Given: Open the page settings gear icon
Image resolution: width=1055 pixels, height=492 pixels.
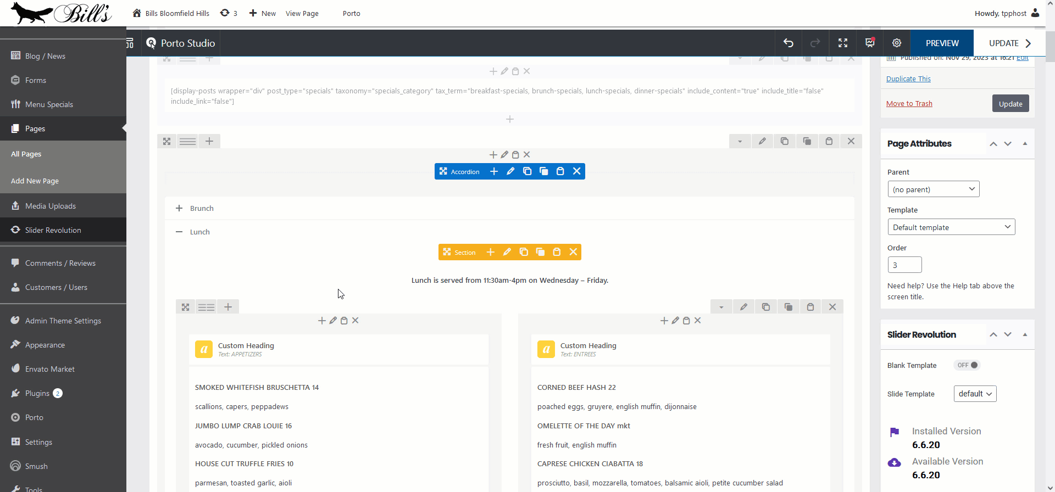Looking at the screenshot, I should (x=897, y=43).
